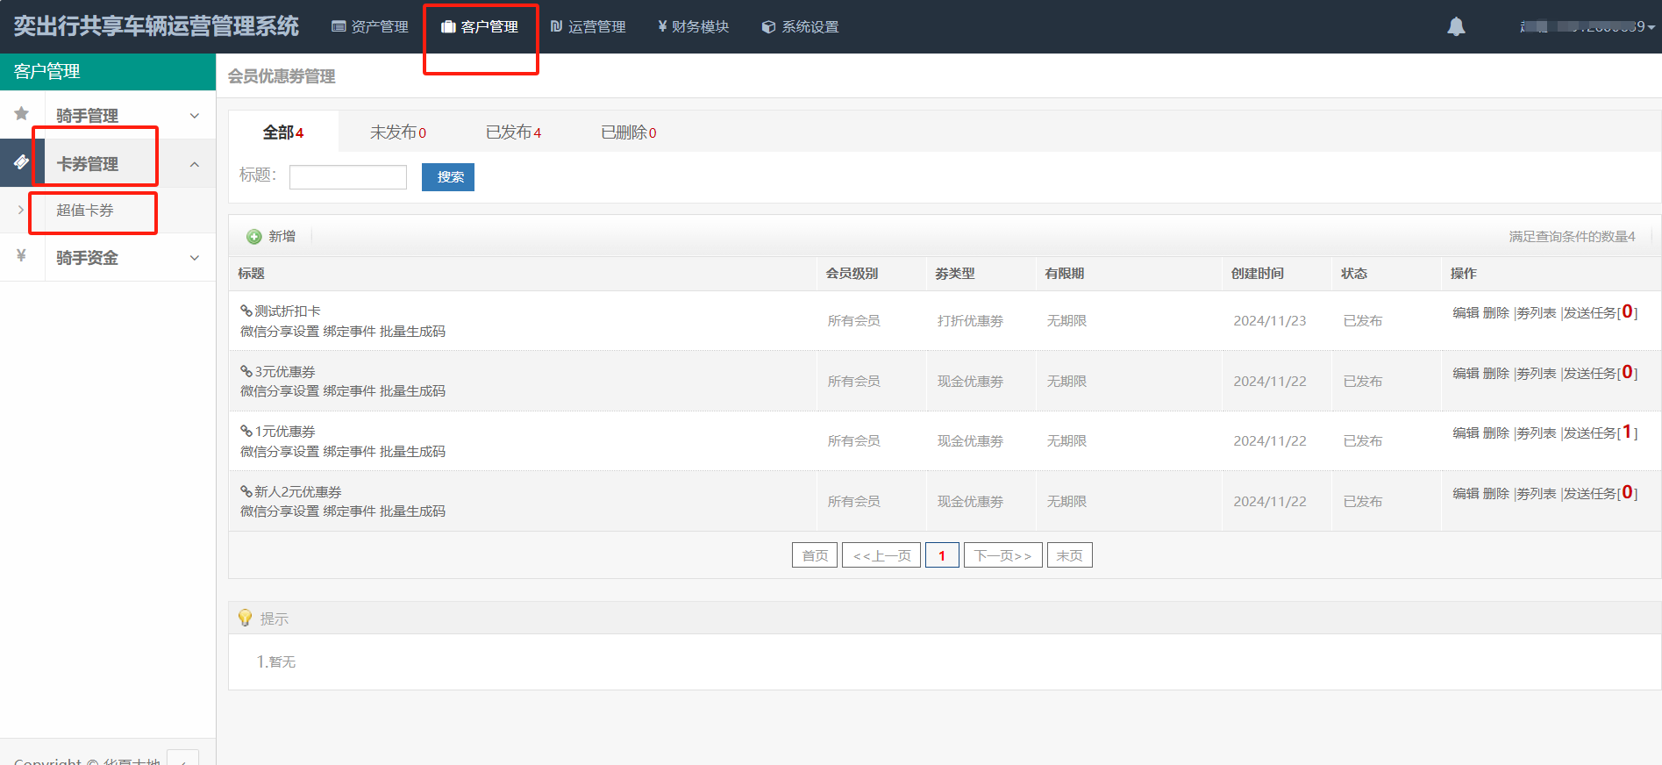
Task: Open 财务模块 in top navigation
Action: (x=693, y=27)
